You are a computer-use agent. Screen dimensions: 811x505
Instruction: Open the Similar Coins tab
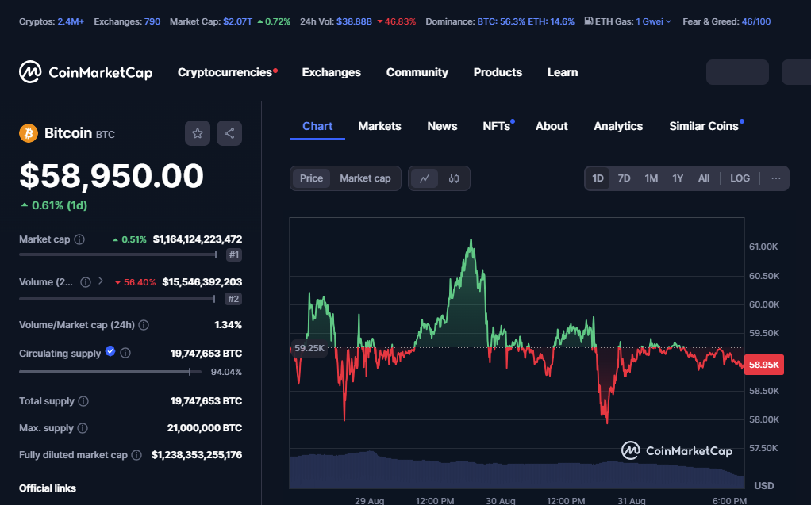click(704, 126)
